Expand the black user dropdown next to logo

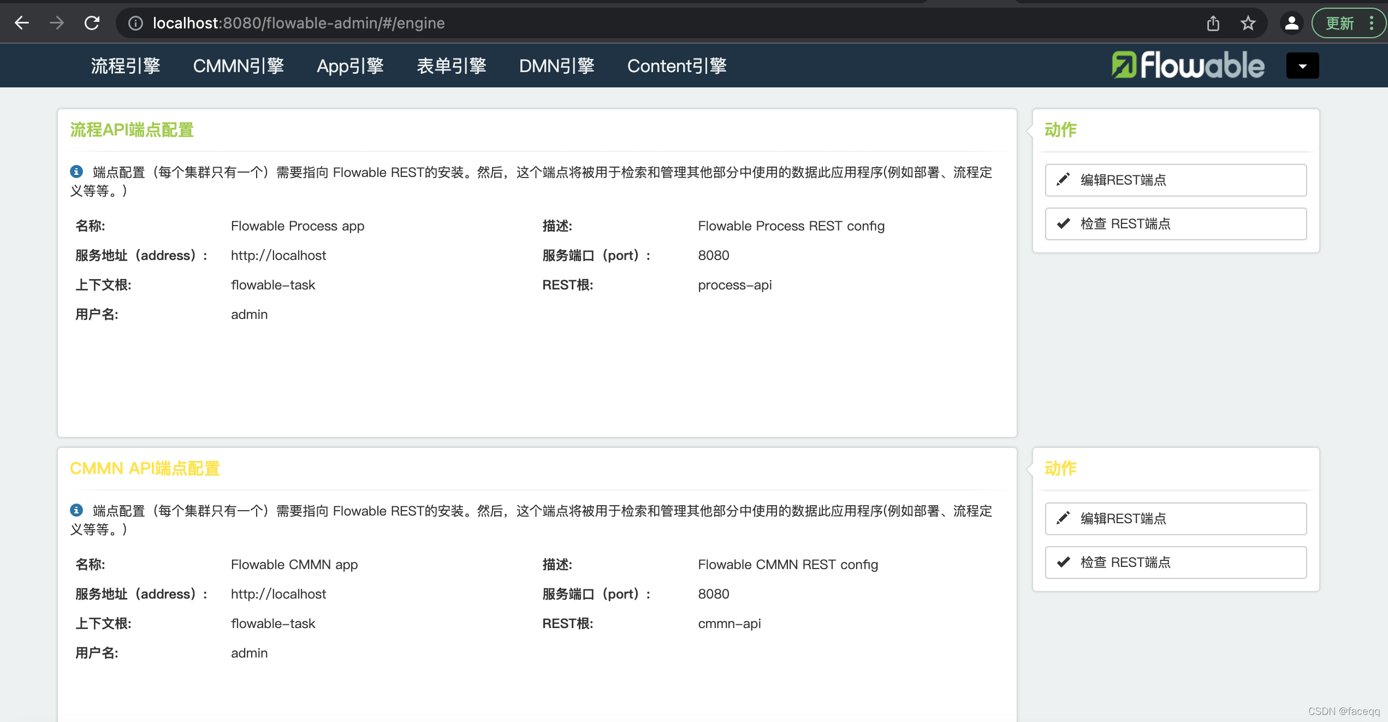coord(1302,66)
